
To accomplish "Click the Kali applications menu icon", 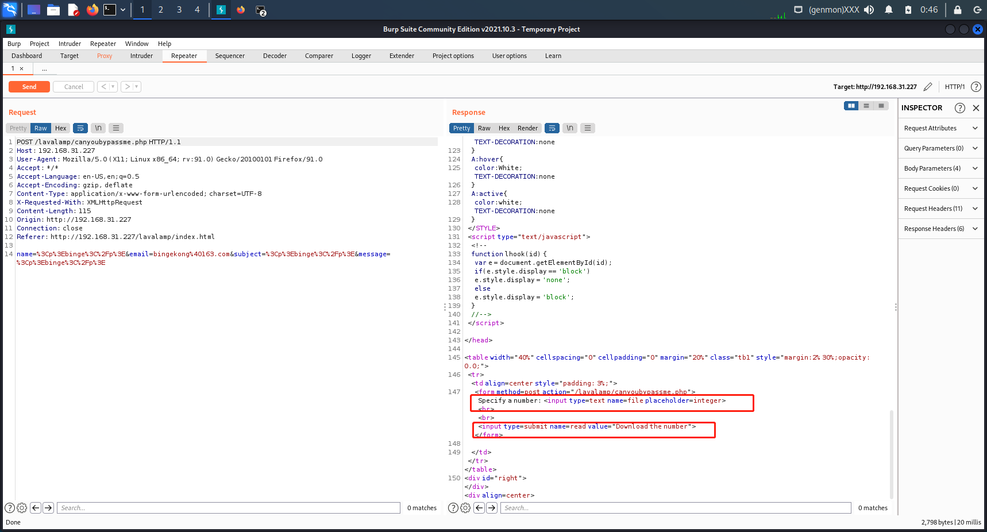I will pos(10,10).
